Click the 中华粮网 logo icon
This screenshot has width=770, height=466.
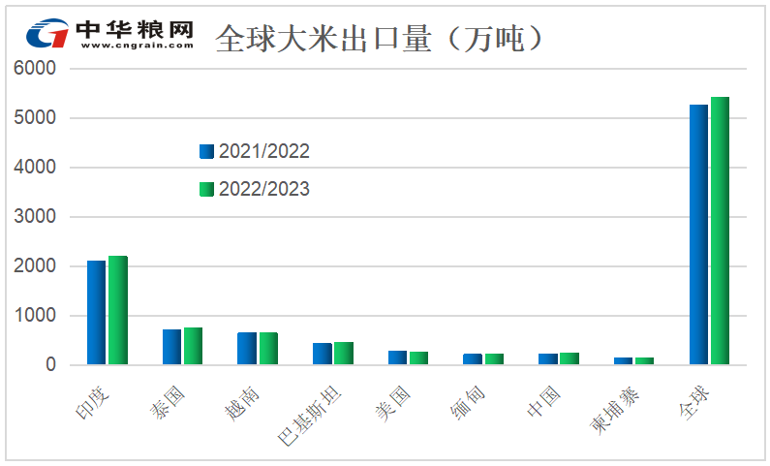(x=46, y=36)
